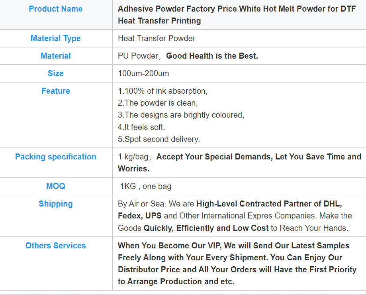Select the "Shipping" row label
366x295 pixels.
point(56,204)
